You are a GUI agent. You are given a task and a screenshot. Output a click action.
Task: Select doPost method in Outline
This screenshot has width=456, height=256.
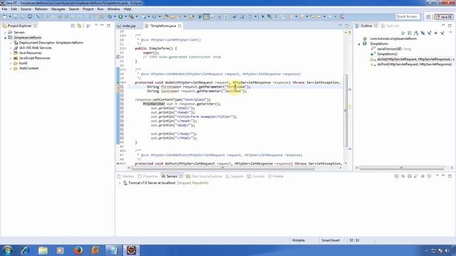[x=414, y=65]
